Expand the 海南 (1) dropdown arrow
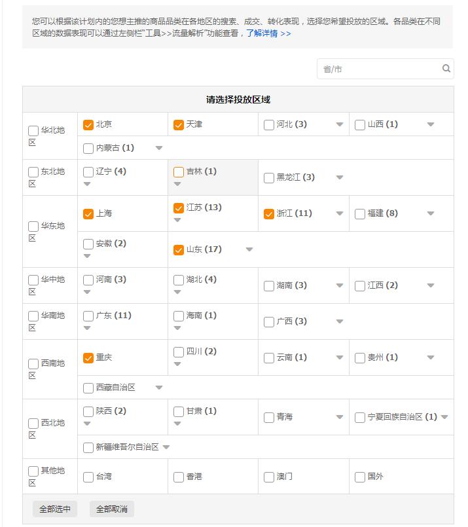This screenshot has width=468, height=527. [x=177, y=328]
